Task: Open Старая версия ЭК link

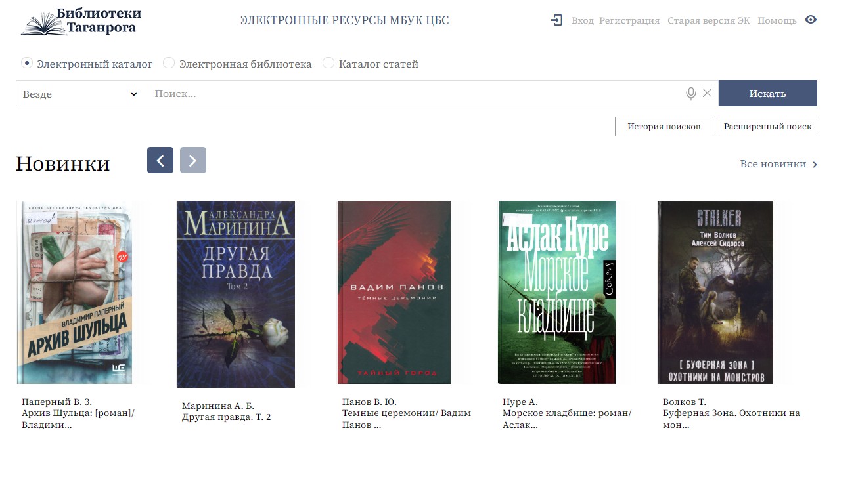Action: pyautogui.click(x=708, y=20)
